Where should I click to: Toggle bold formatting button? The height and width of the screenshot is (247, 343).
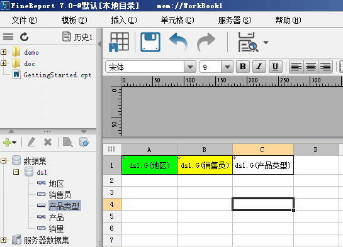point(243,67)
